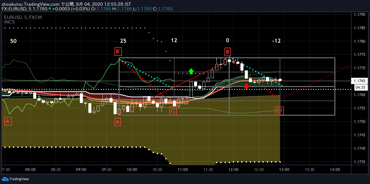This screenshot has height=184, width=370.
Task: Click the INCS indicator legend
Action: point(9,22)
